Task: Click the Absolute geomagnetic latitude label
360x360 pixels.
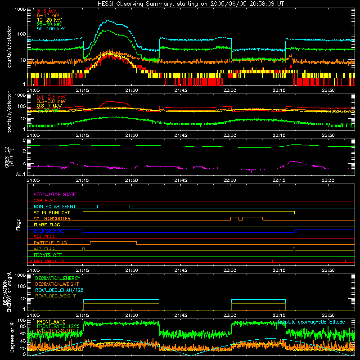Action: 311,322
